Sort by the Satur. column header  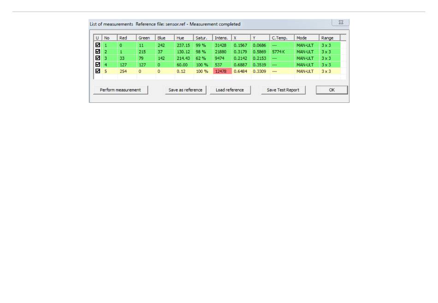203,38
